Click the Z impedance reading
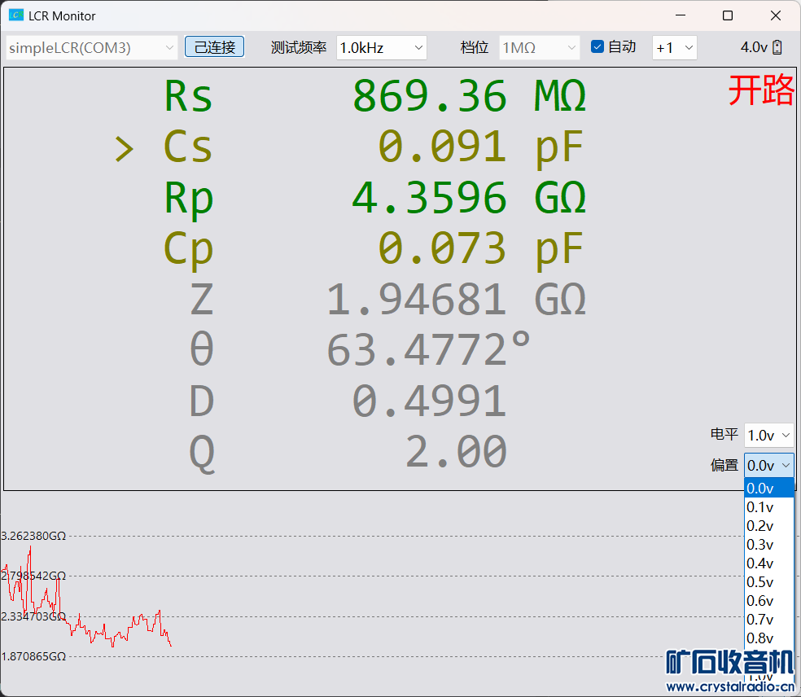801x697 pixels. [x=374, y=299]
